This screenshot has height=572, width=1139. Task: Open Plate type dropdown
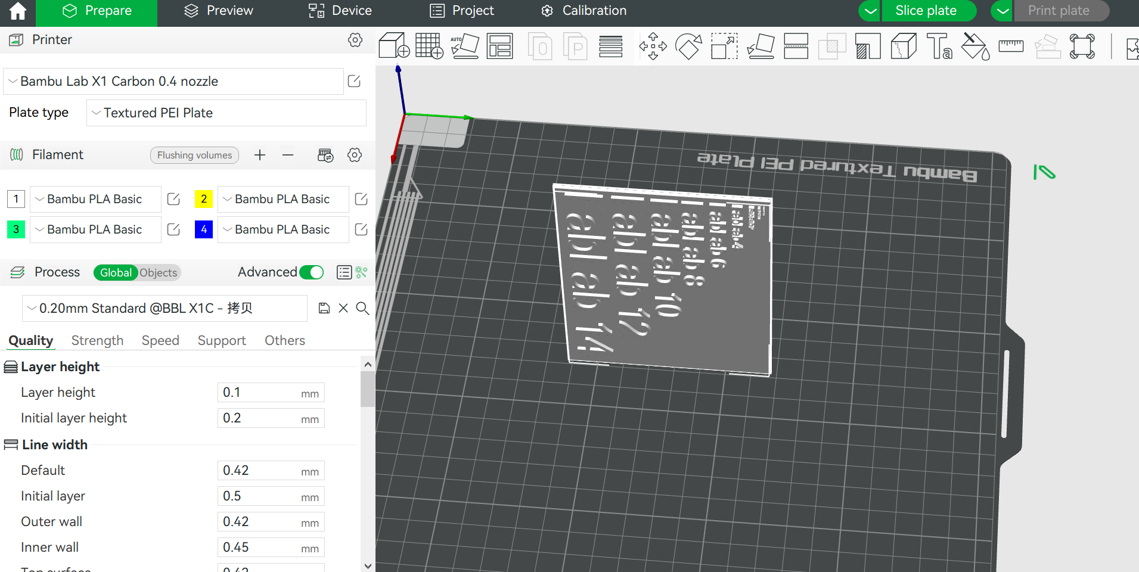226,113
